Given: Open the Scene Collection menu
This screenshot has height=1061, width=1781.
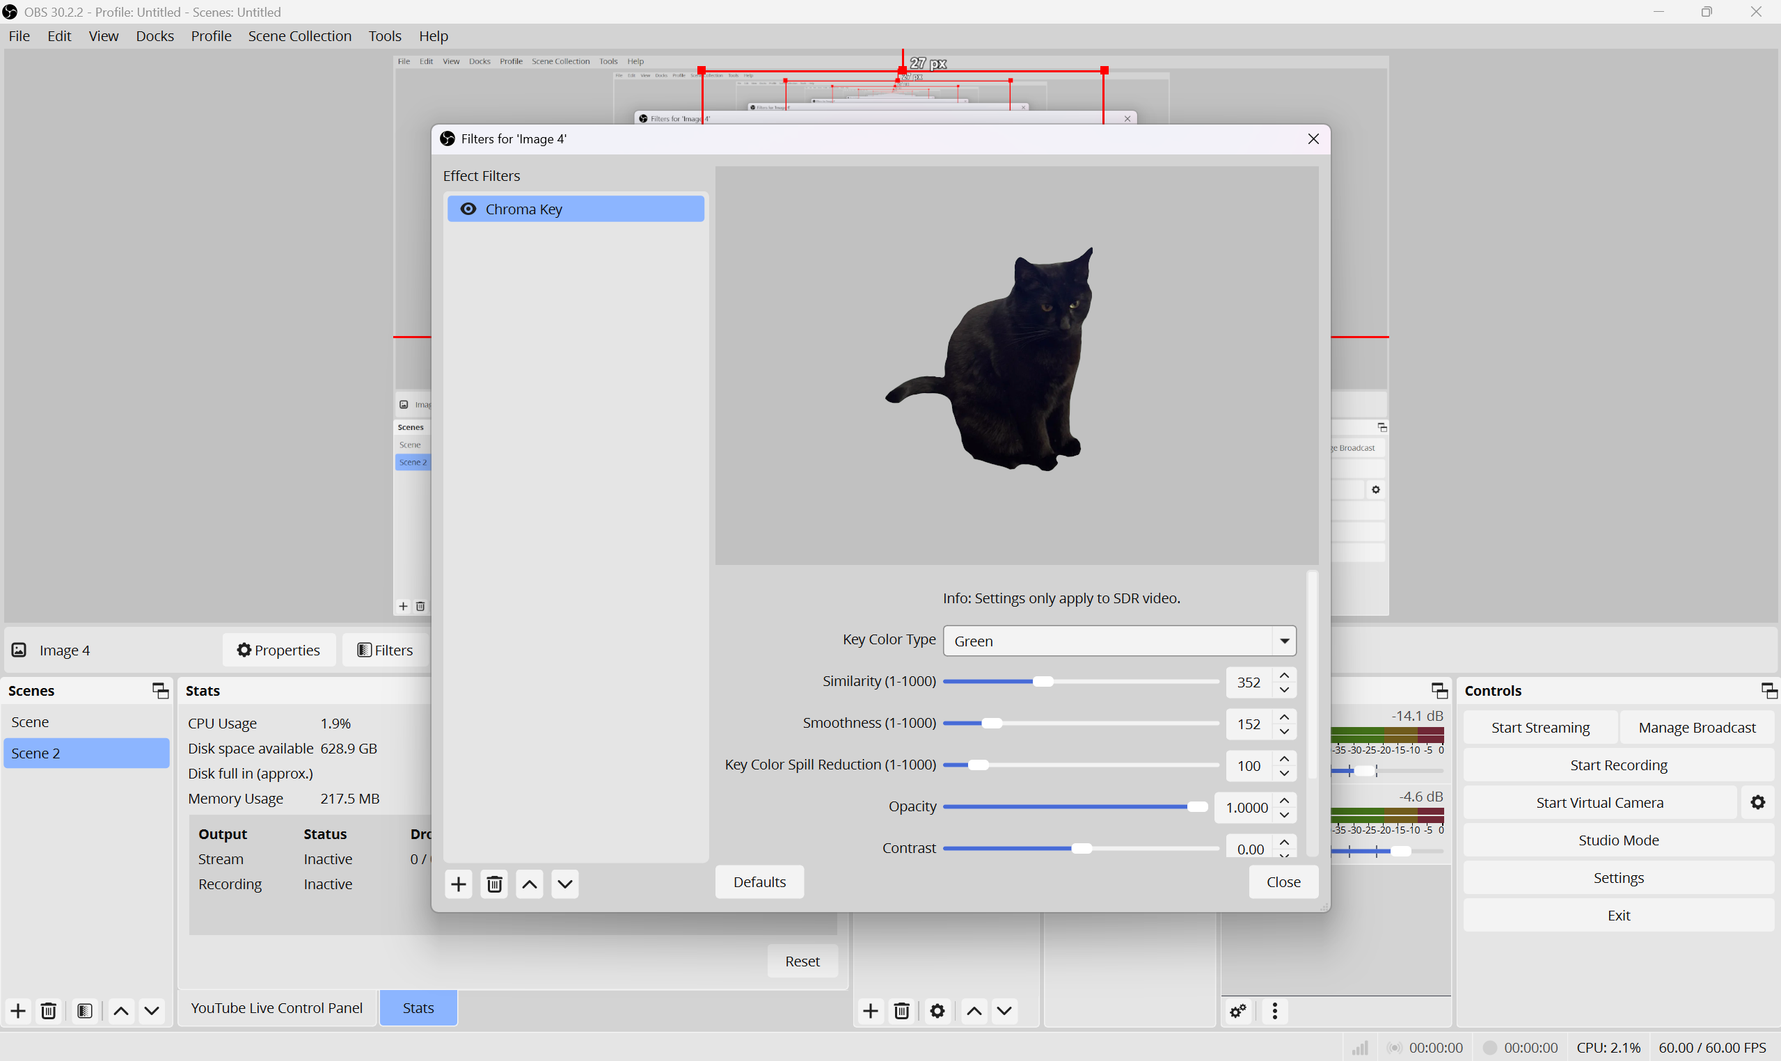Looking at the screenshot, I should [299, 35].
